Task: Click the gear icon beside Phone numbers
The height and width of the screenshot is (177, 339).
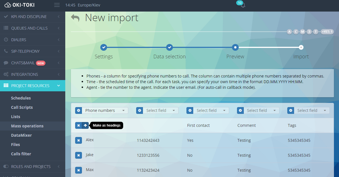Action: [x=79, y=110]
